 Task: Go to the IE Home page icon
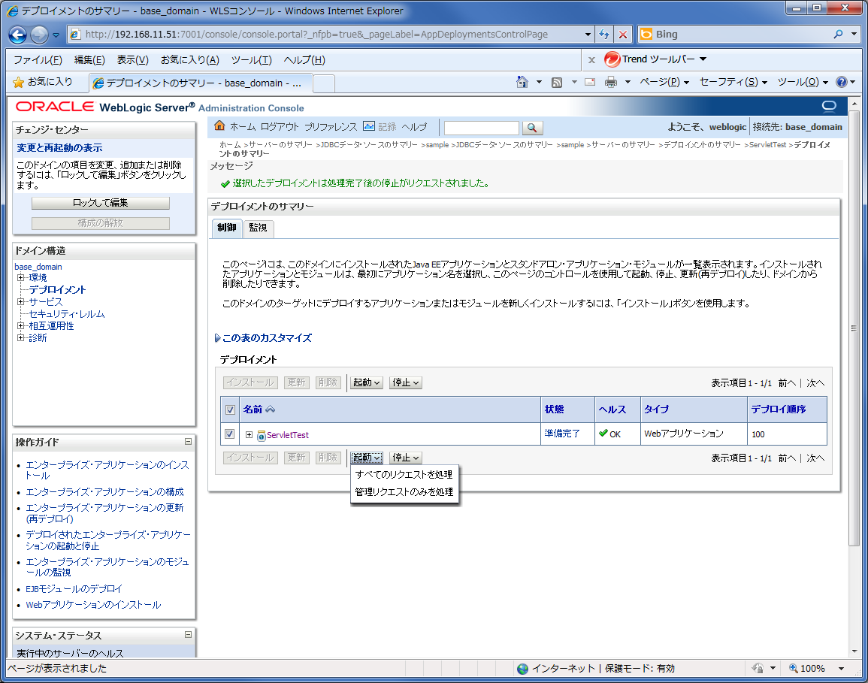point(522,83)
